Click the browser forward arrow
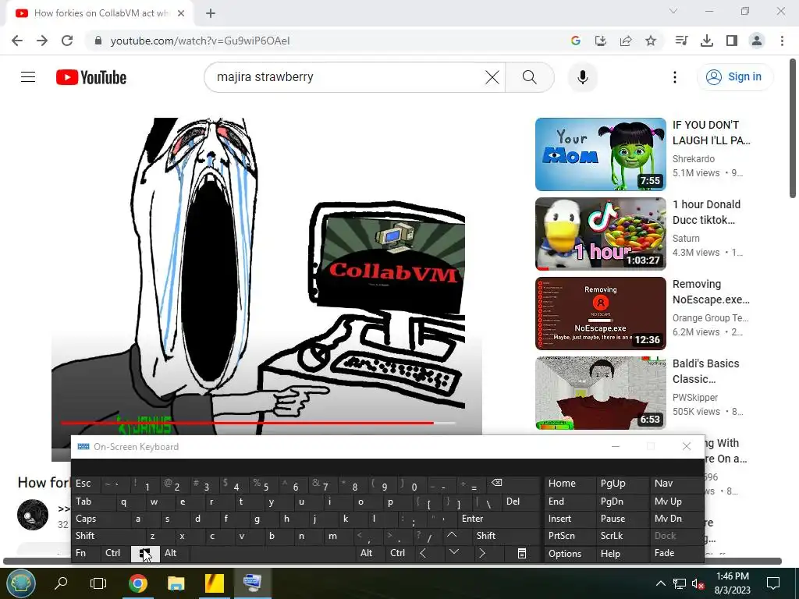The width and height of the screenshot is (799, 599). [x=42, y=41]
